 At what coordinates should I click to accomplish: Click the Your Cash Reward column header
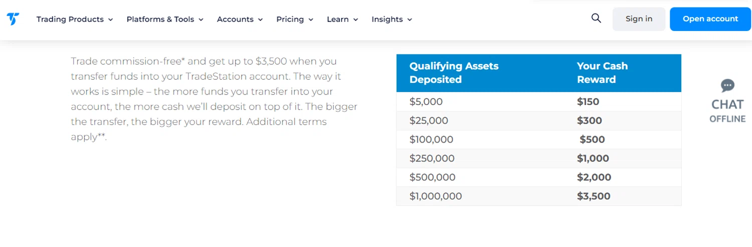(x=602, y=73)
